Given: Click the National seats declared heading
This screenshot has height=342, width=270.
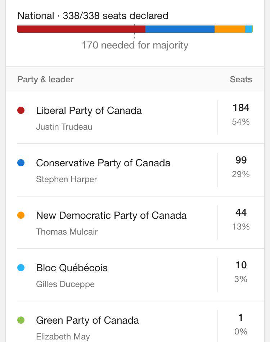Looking at the screenshot, I should [93, 16].
